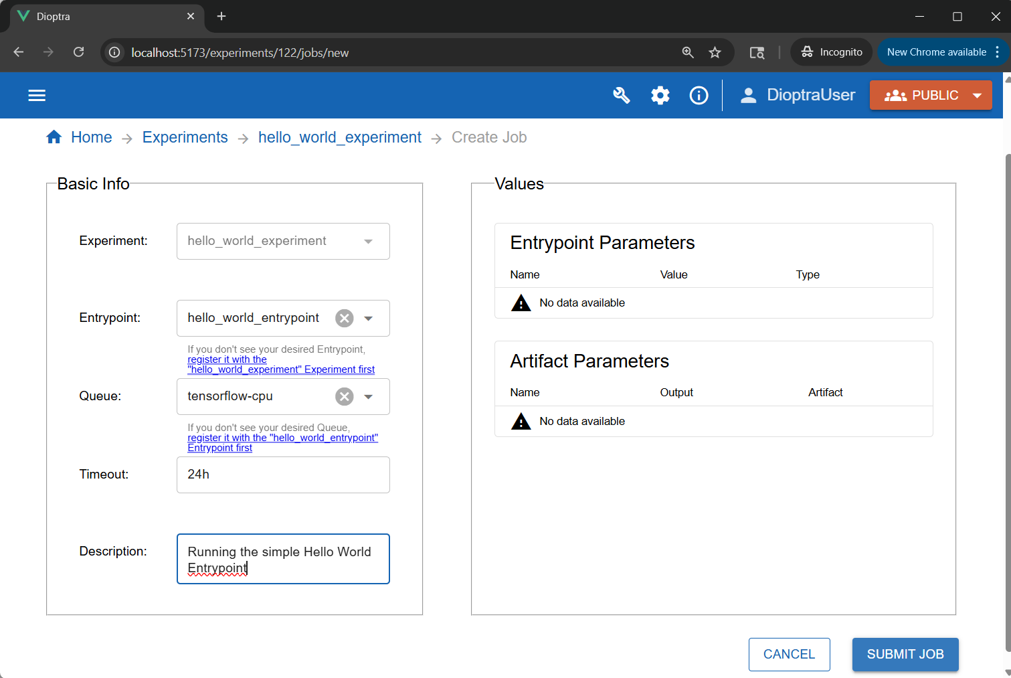Clear the tensorflow-cpu queue selection
1011x678 pixels.
click(344, 396)
